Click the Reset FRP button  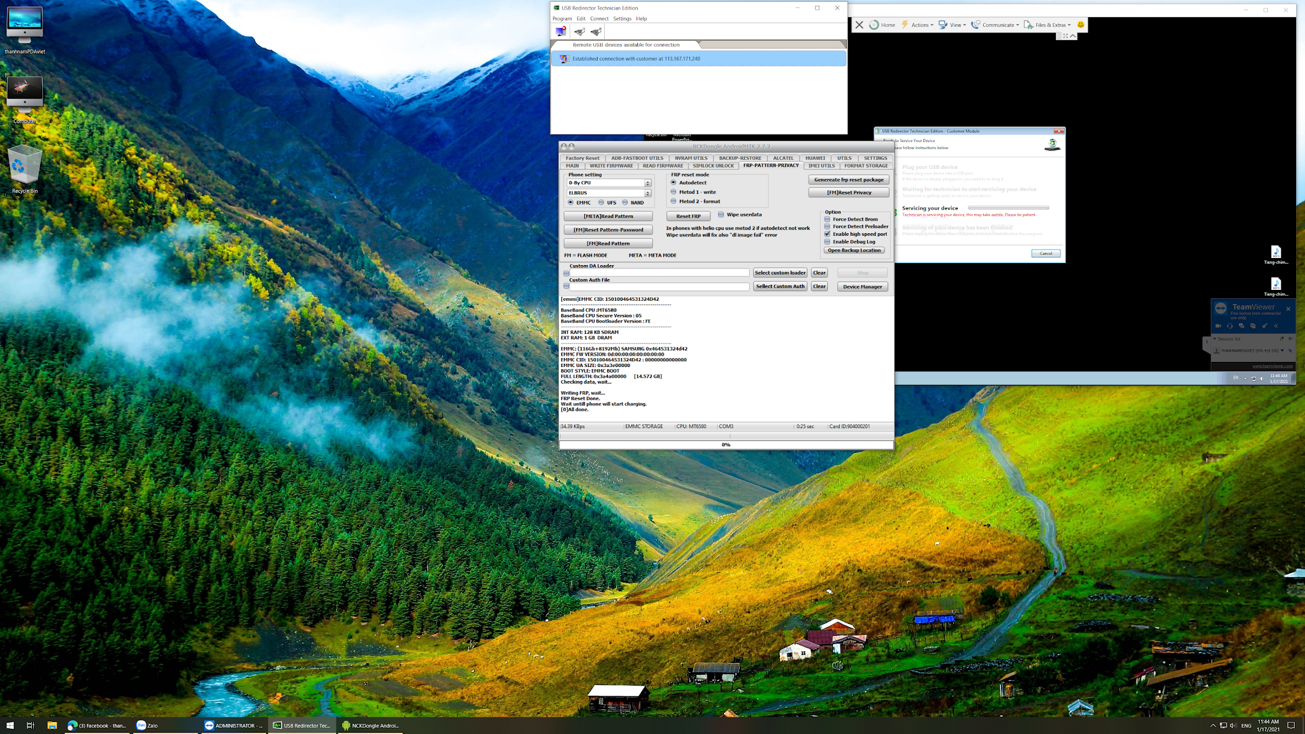click(x=688, y=216)
